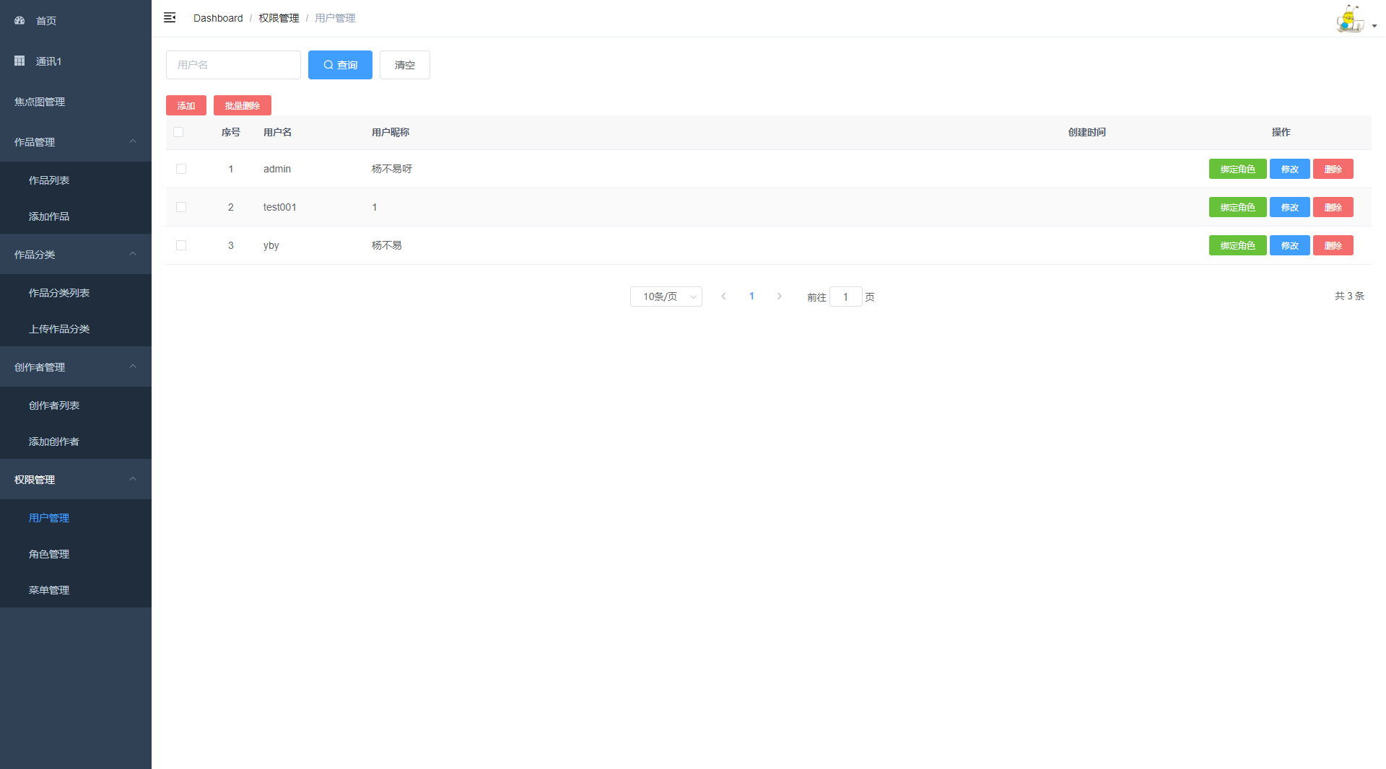Toggle the sidebar collapse hamburger icon

170,17
